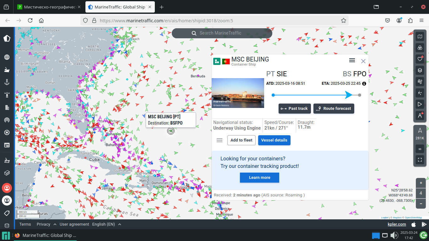Screen dimensions: 429x241
Task: Select the distance measuring compass tool
Action: (420, 115)
